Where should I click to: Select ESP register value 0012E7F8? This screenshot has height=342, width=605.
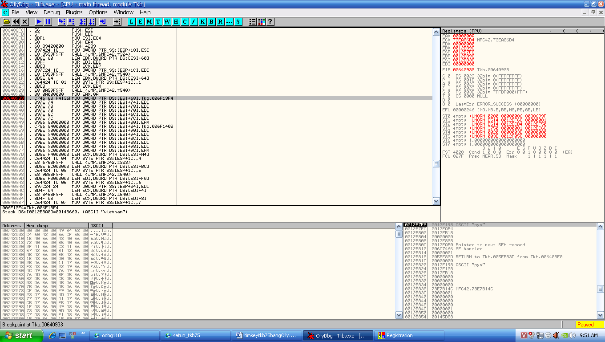point(464,52)
